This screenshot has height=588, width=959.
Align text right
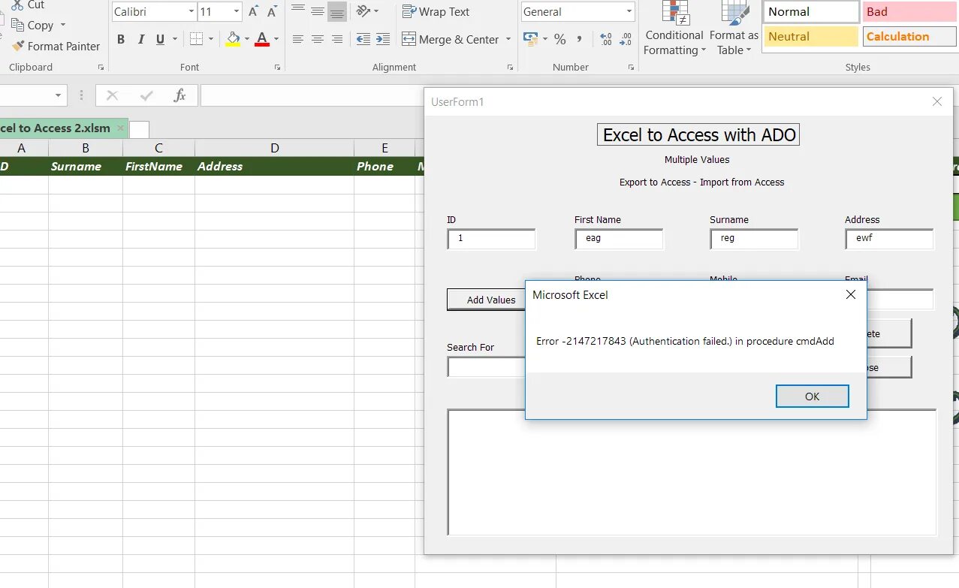click(337, 39)
